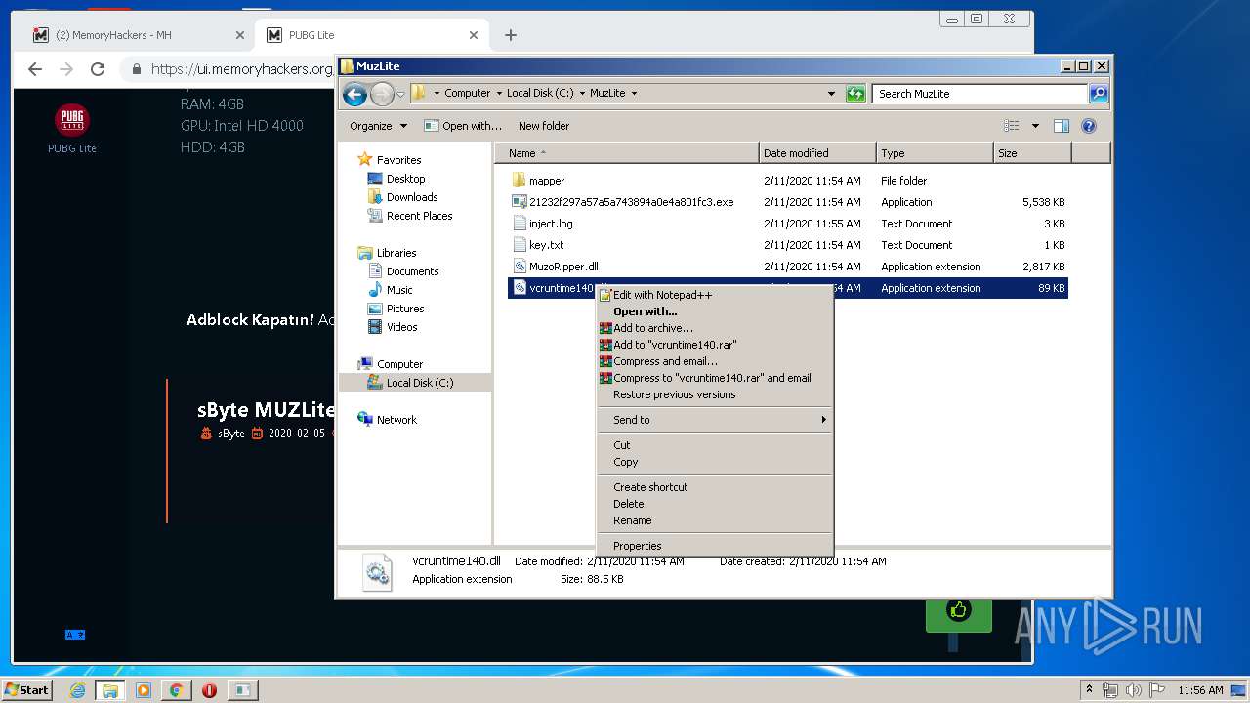The height and width of the screenshot is (703, 1250).
Task: Open Videos library in navigation pane
Action: pyautogui.click(x=401, y=327)
